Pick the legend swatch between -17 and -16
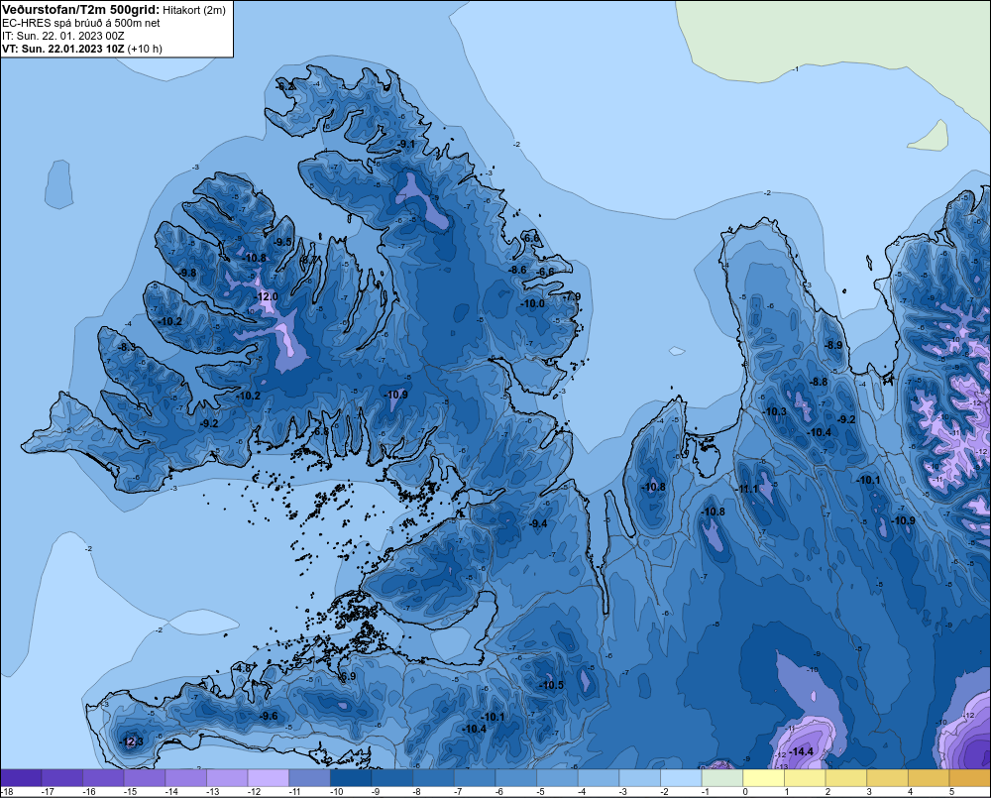Image resolution: width=991 pixels, height=798 pixels. coord(62,778)
